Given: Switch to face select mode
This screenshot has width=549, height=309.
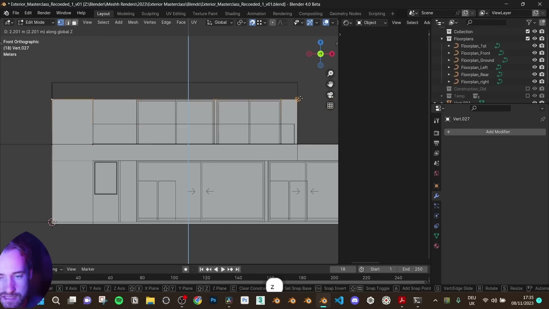Looking at the screenshot, I should 75,22.
